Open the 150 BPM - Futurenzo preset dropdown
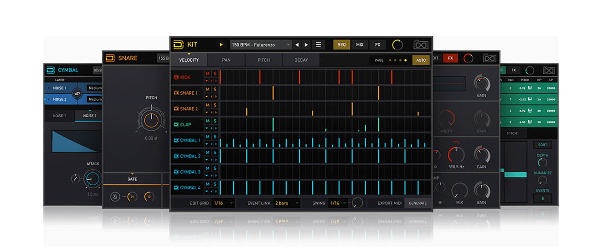Screen dimensions: 603x247 click(261, 45)
